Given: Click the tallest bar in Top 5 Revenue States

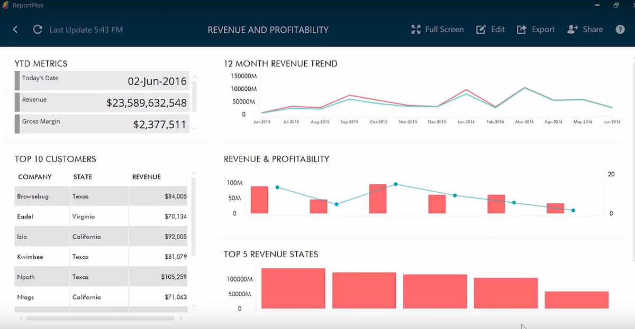Looking at the screenshot, I should [293, 288].
